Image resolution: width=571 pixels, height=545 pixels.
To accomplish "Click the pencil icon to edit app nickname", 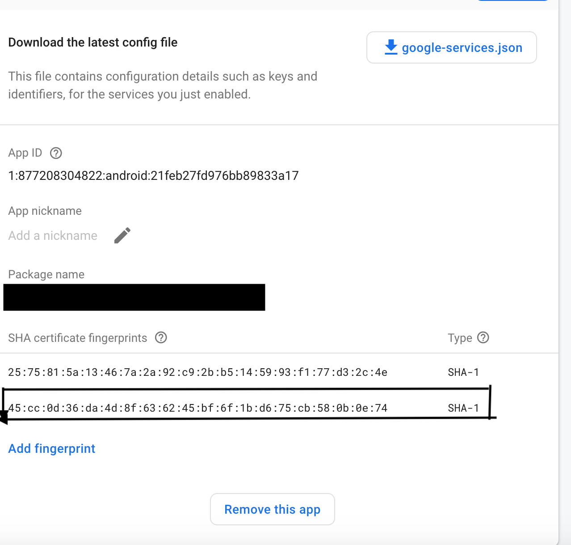I will [x=122, y=235].
